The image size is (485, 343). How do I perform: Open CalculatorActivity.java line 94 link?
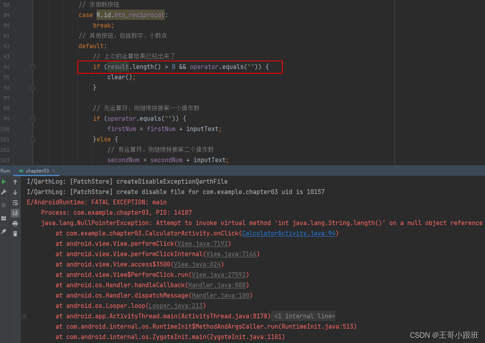tap(289, 233)
